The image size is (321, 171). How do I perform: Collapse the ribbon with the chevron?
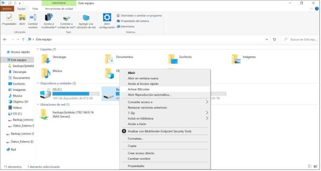[x=312, y=9]
